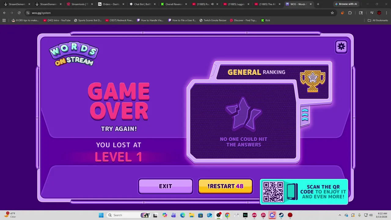The image size is (391, 220).
Task: Click the browser Forward arrow
Action: [12, 13]
